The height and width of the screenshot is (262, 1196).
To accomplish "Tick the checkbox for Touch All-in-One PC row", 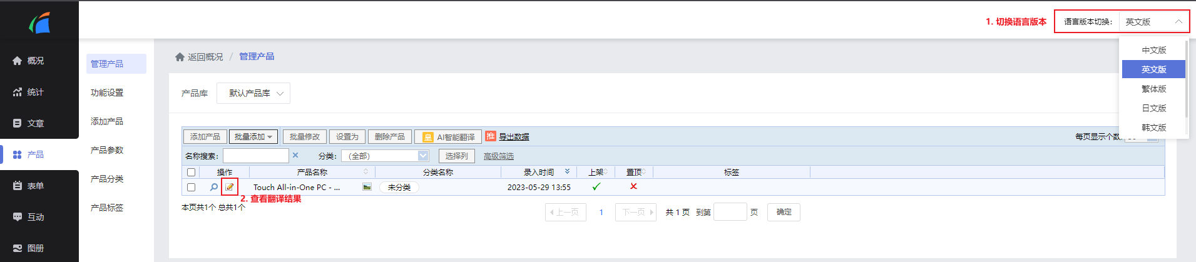I will click(x=192, y=187).
